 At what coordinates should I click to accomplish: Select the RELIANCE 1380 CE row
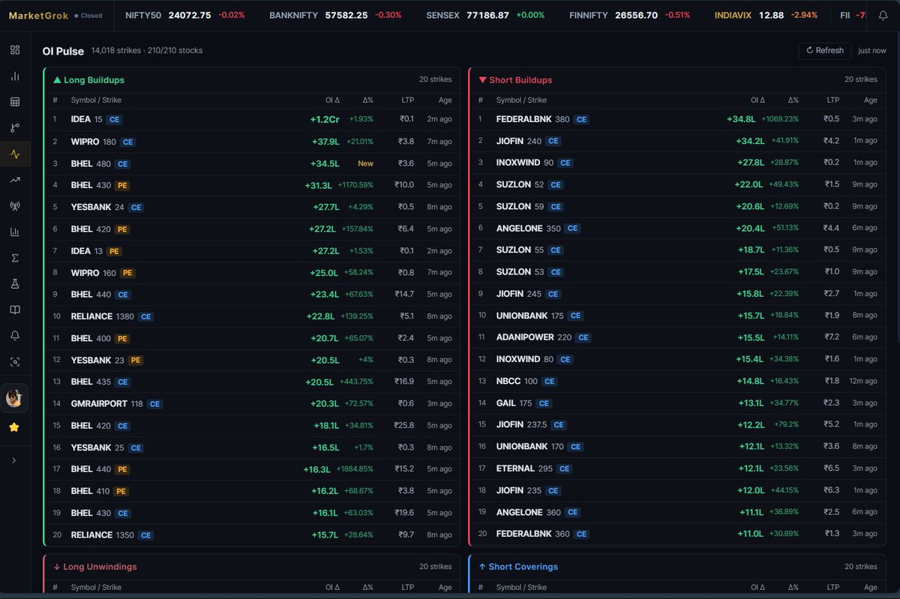(252, 316)
